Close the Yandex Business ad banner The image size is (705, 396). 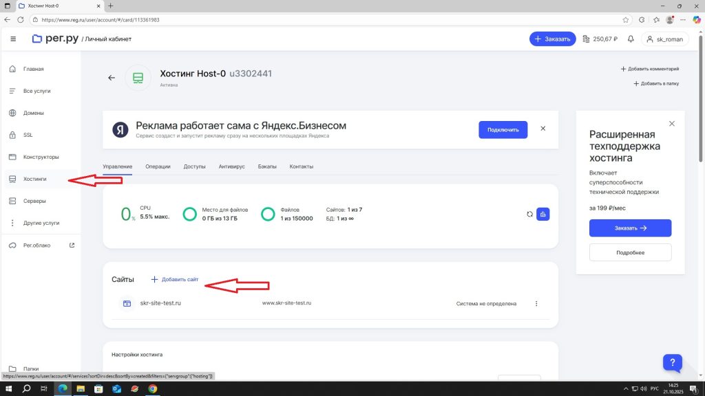click(543, 129)
